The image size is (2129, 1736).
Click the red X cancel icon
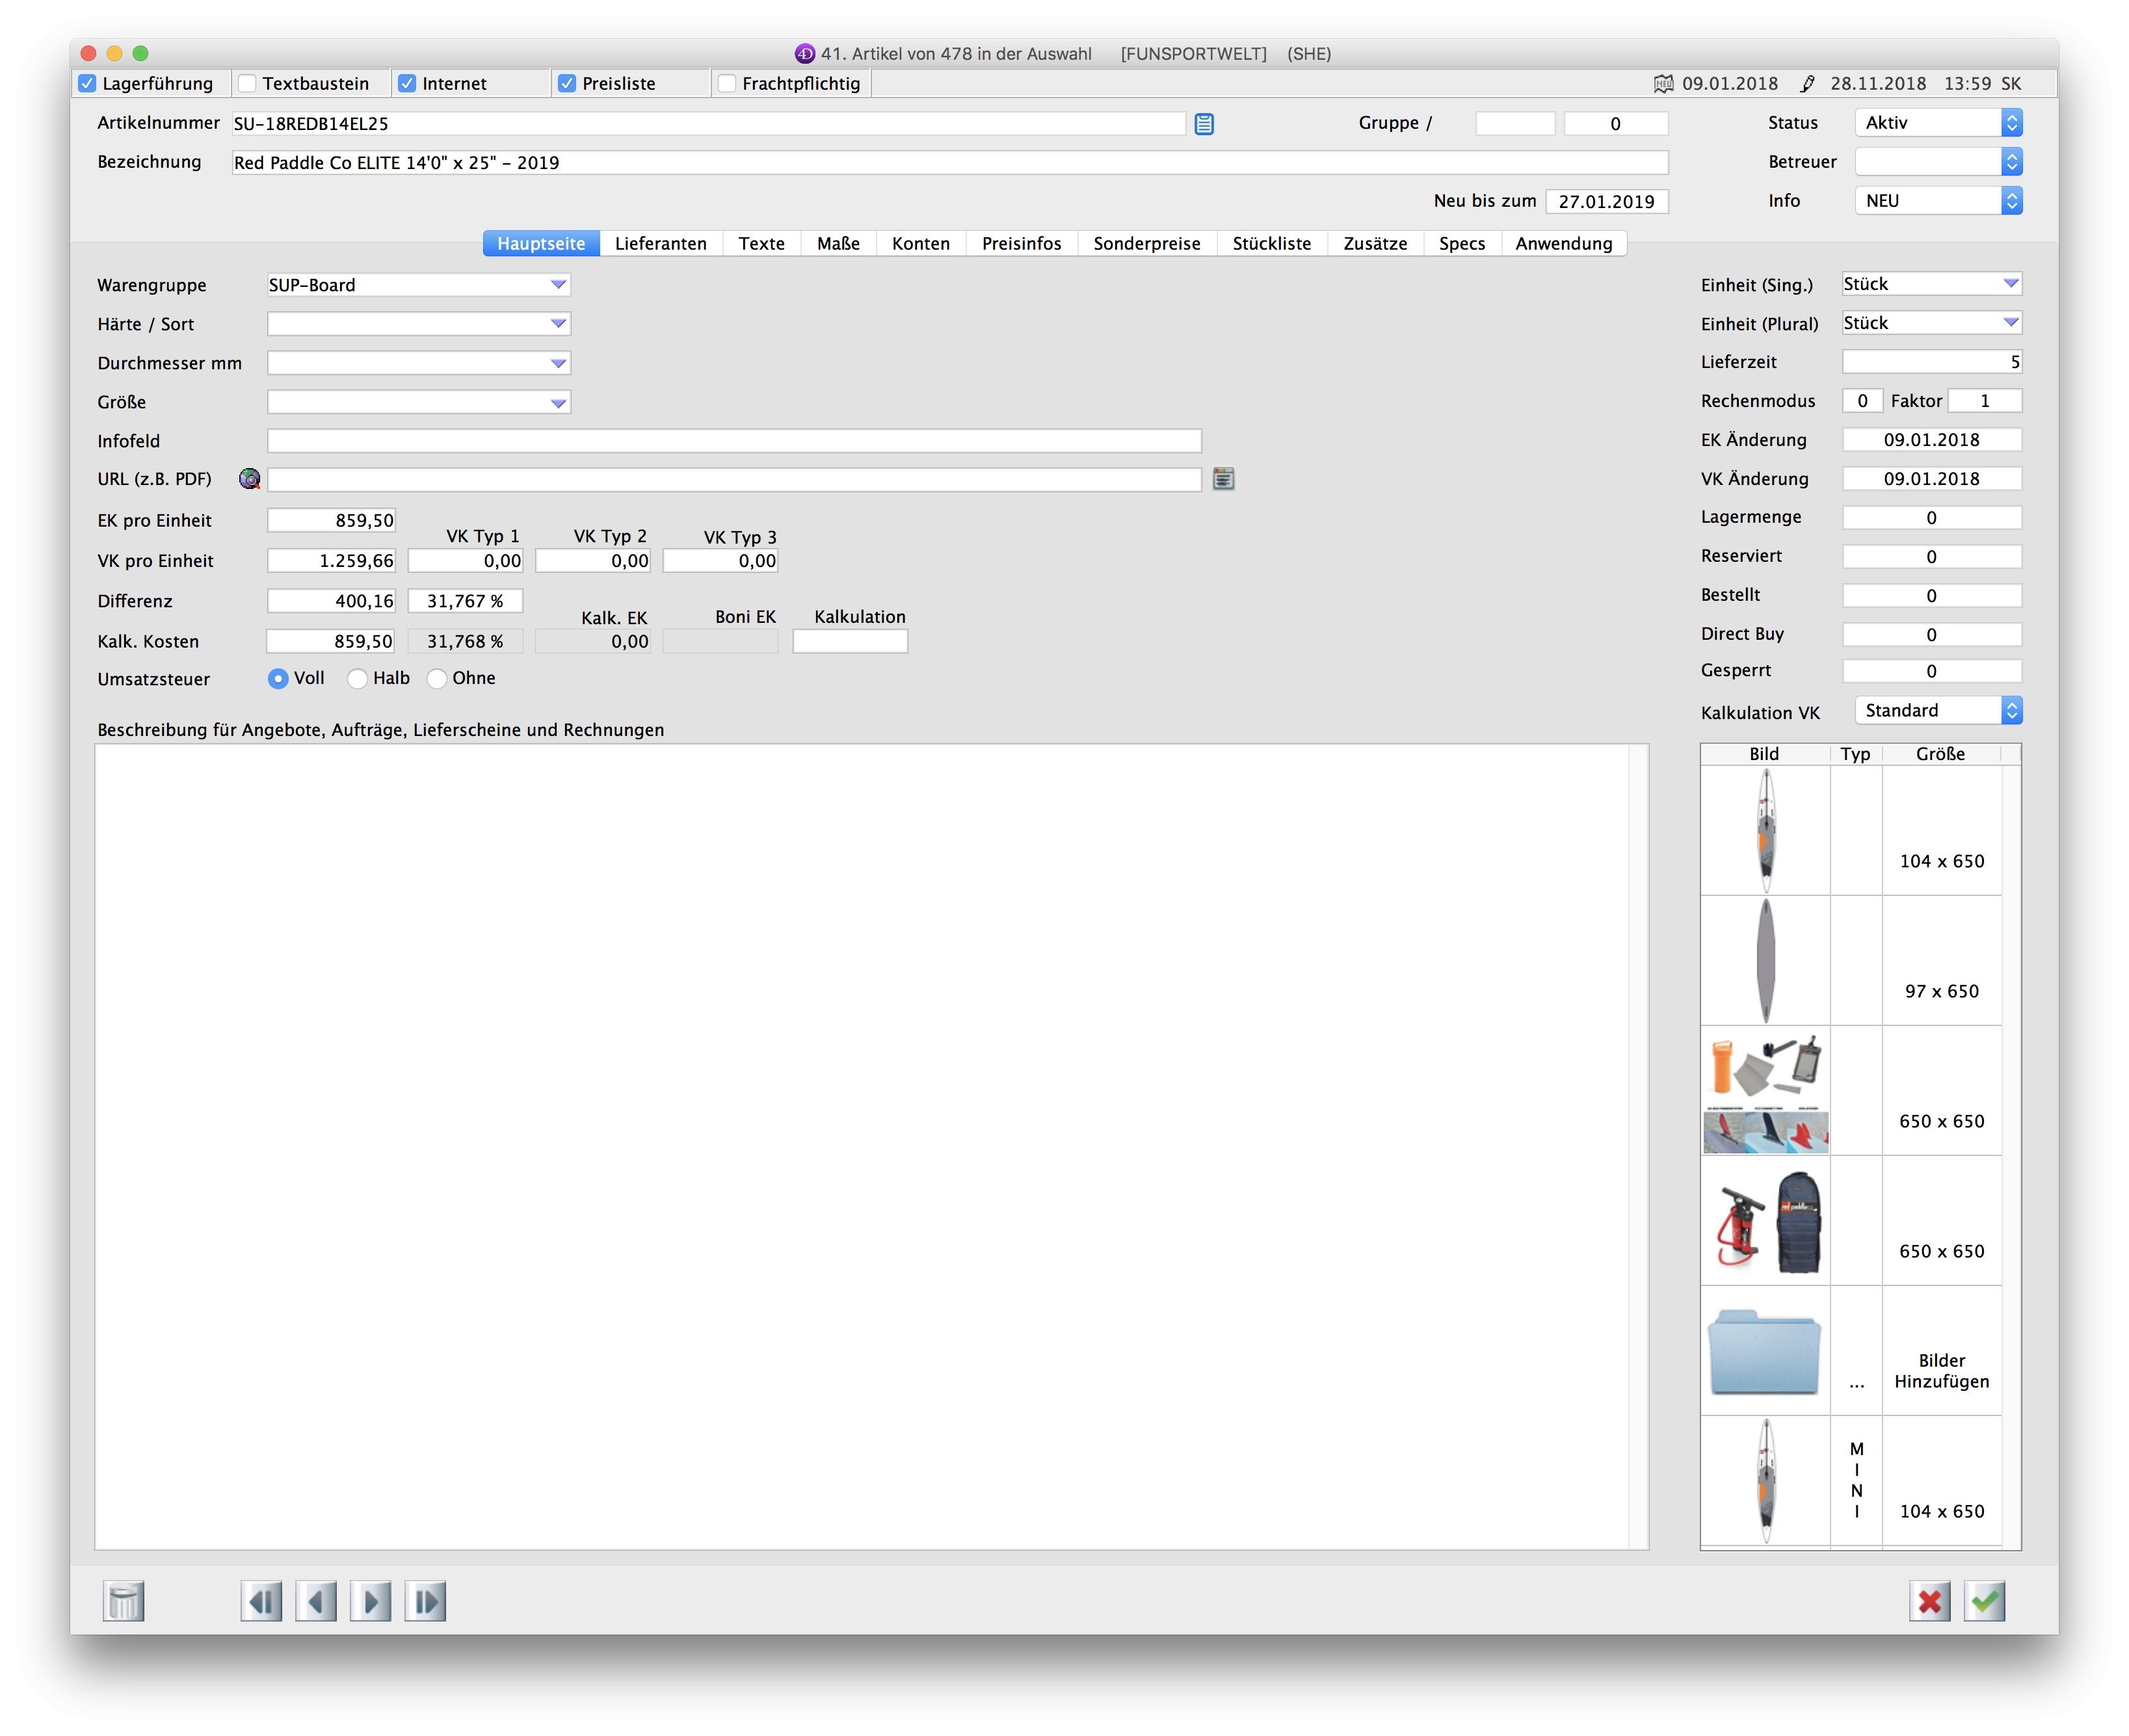coord(1929,1601)
